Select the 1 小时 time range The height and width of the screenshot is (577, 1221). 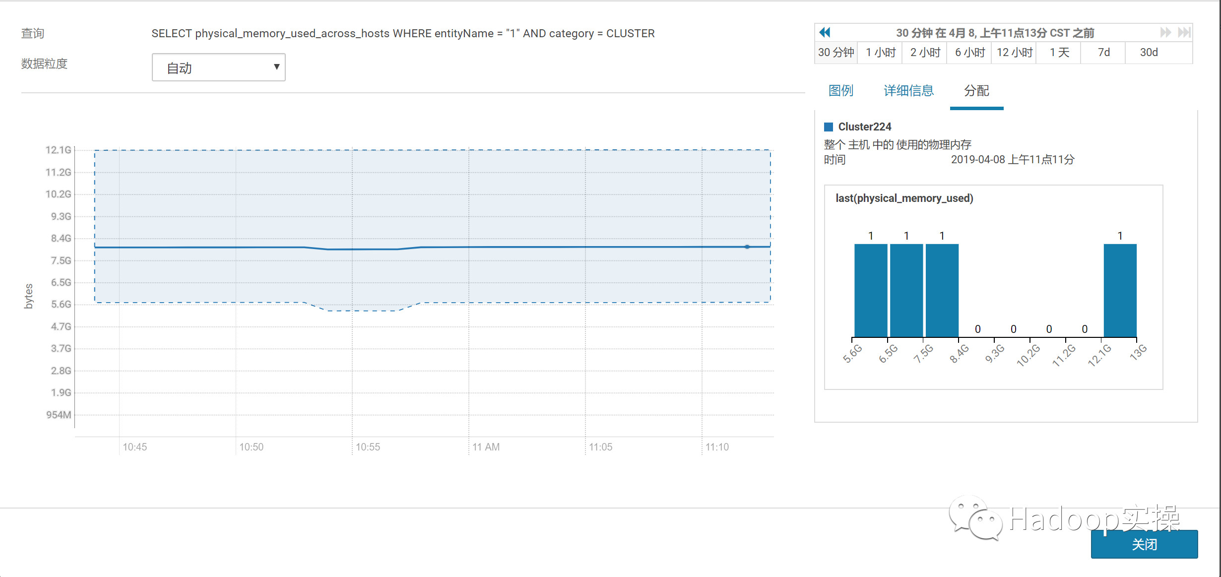point(881,53)
